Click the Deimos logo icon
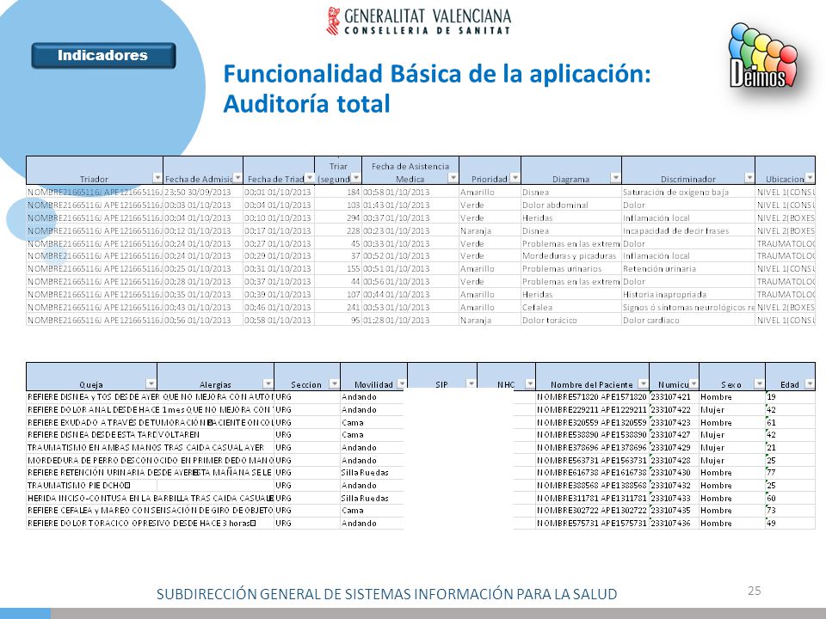The width and height of the screenshot is (826, 619). 763,56
